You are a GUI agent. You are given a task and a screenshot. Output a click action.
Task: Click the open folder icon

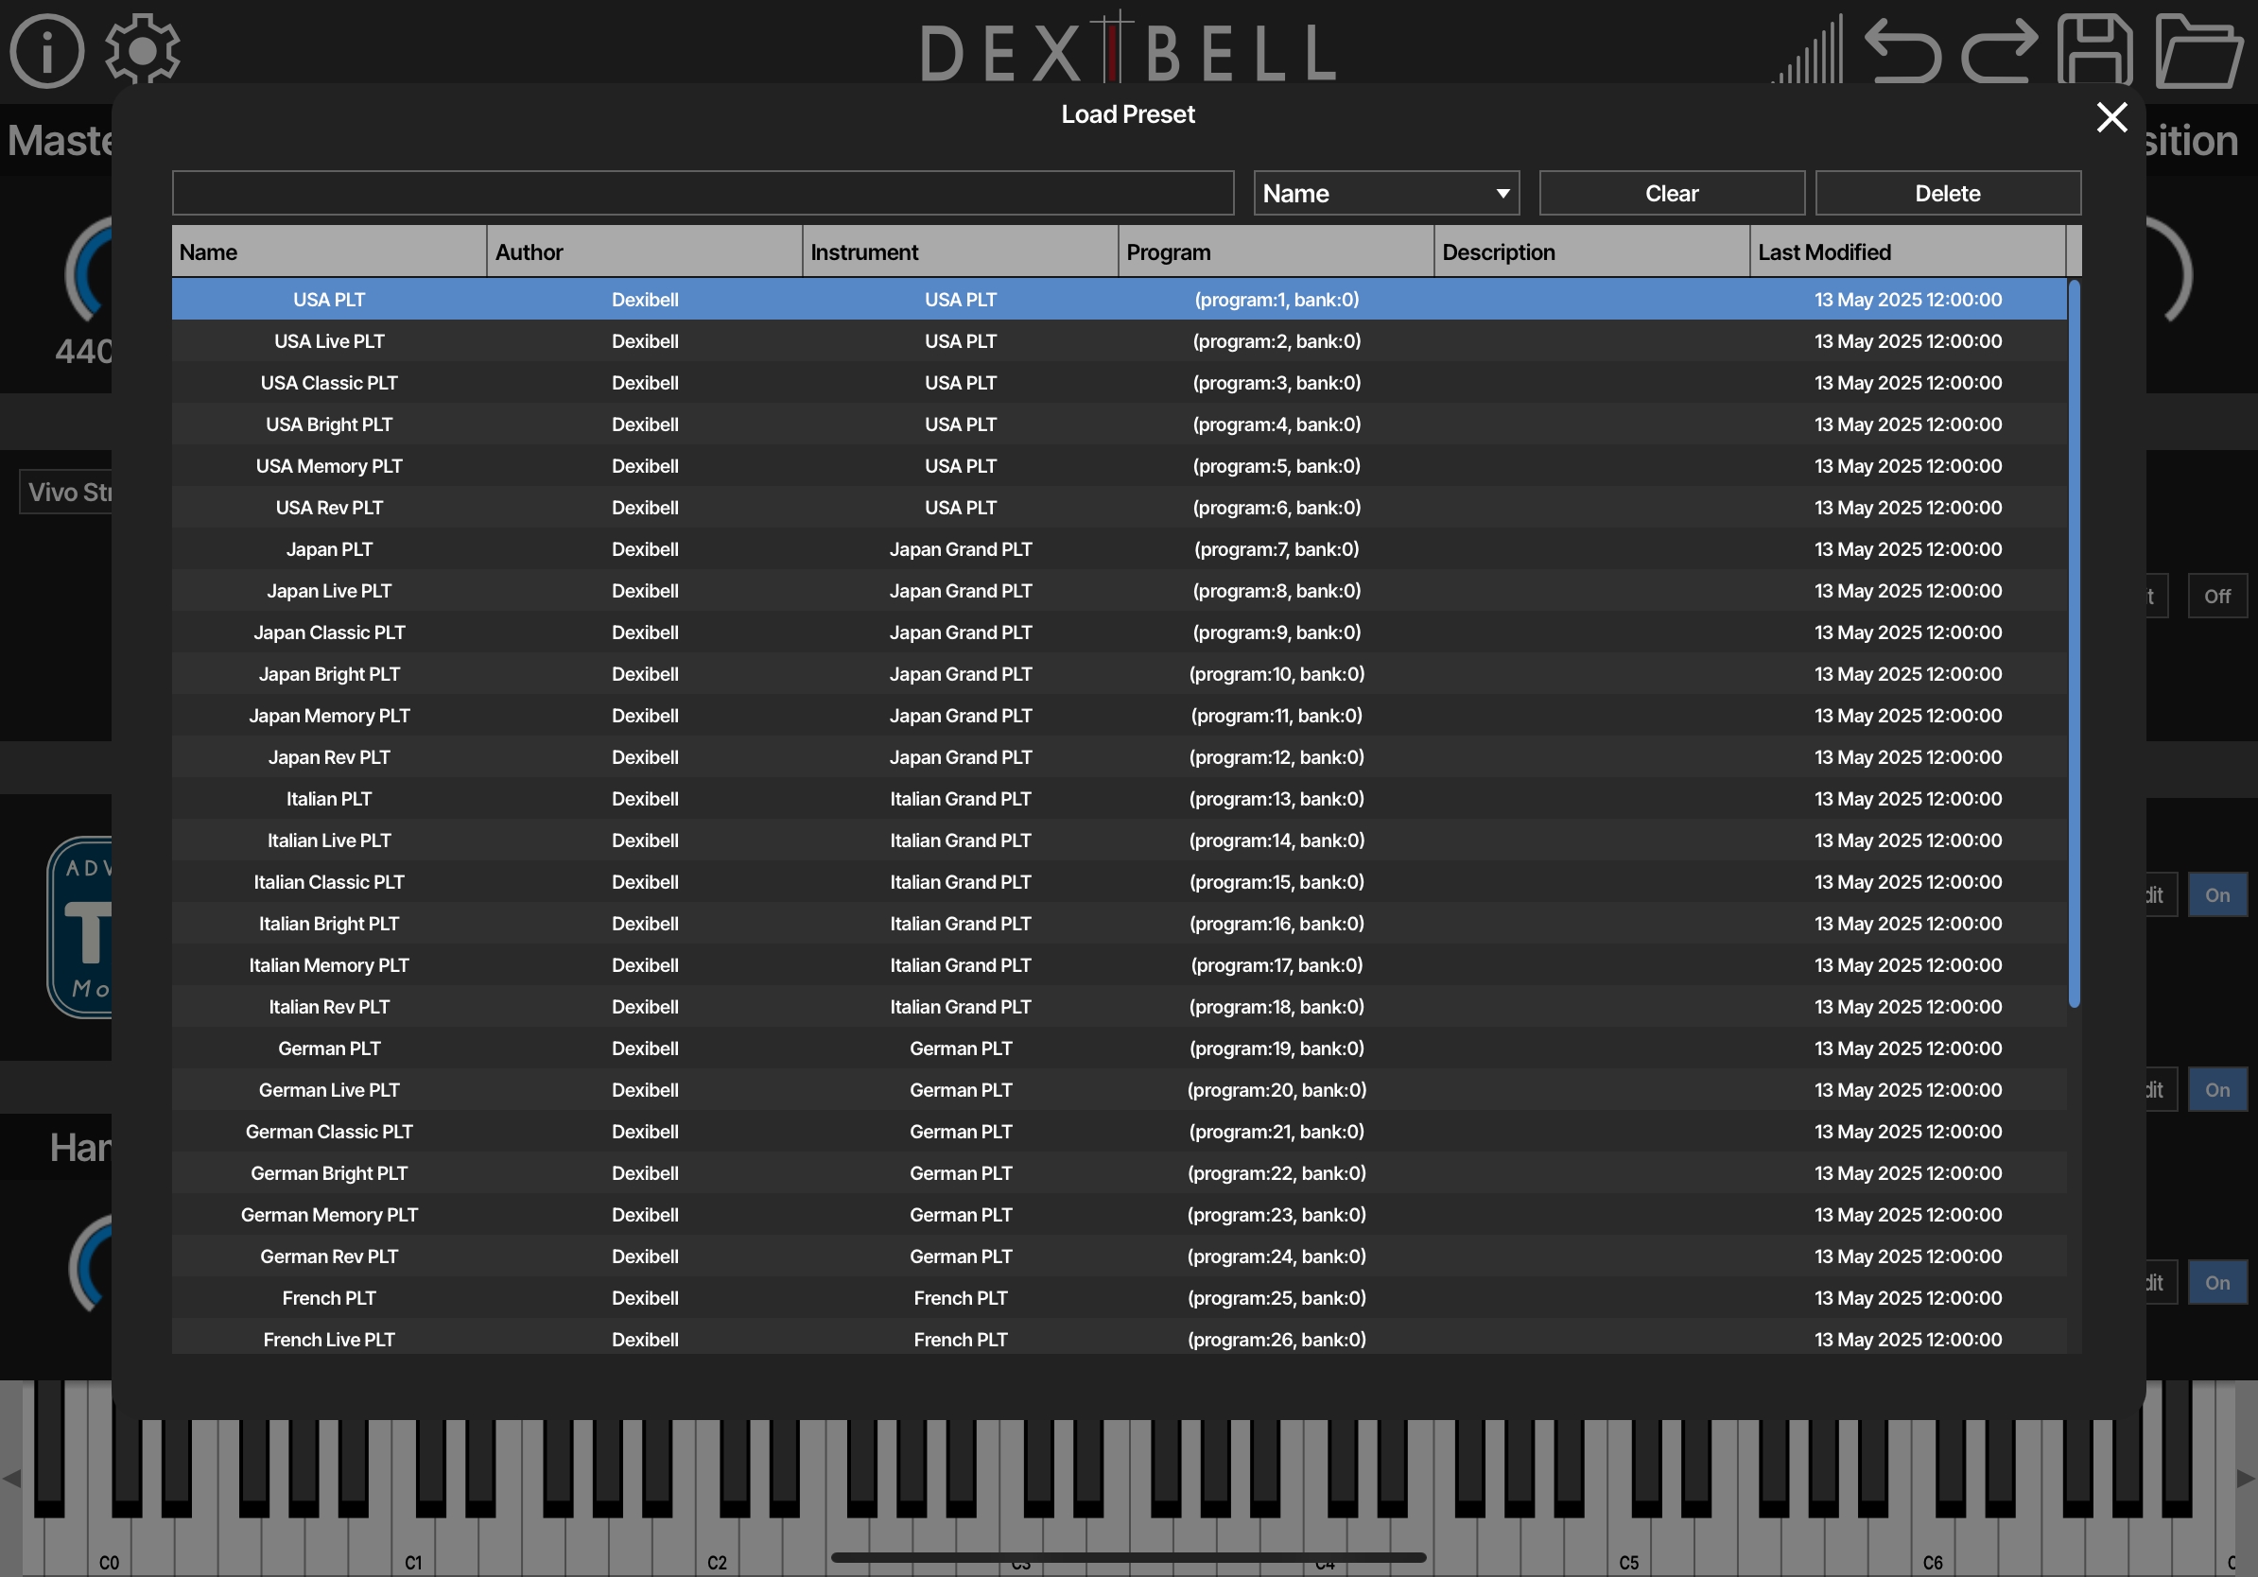point(2199,50)
